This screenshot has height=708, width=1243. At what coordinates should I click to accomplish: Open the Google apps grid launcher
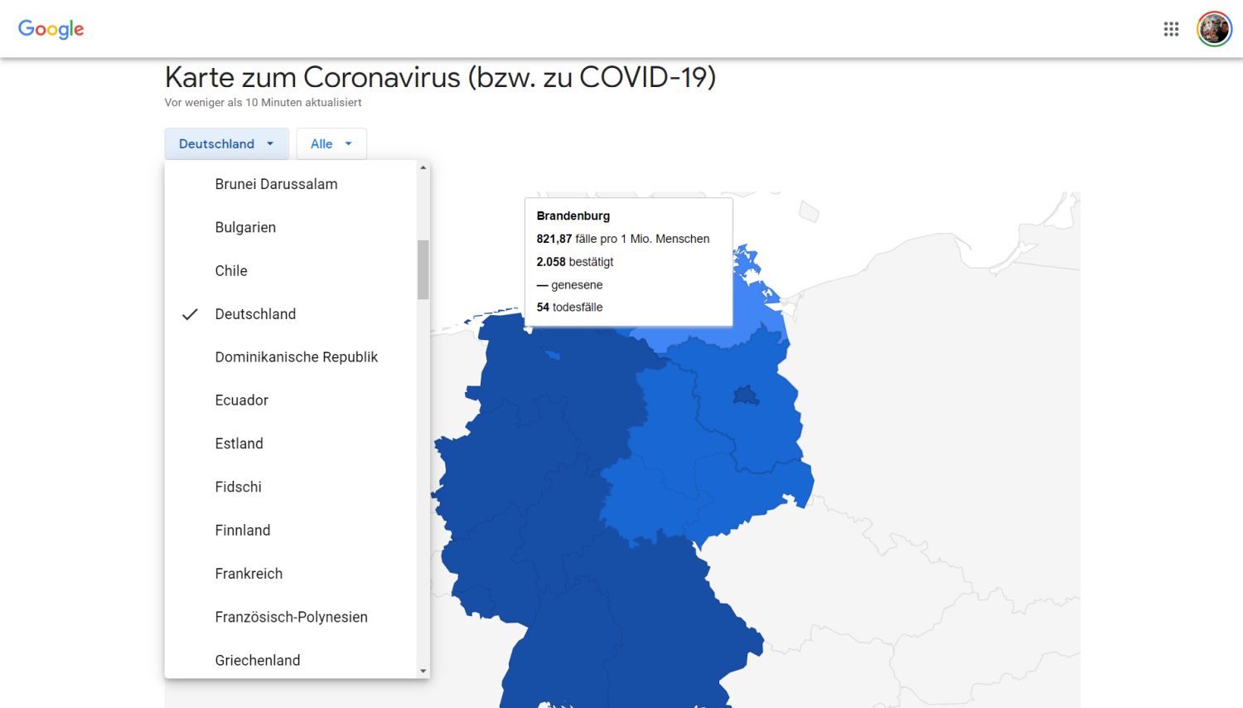[x=1171, y=28]
